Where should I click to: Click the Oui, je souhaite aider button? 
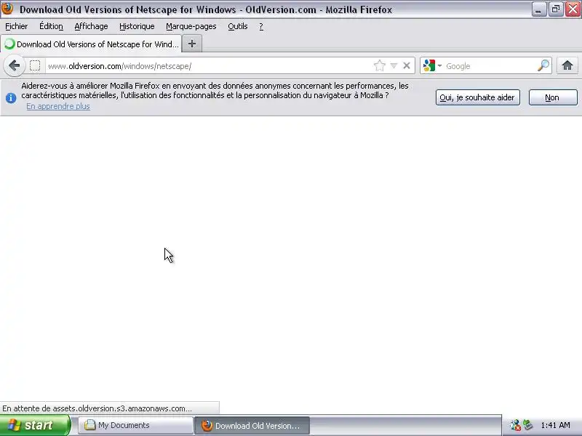[x=478, y=97]
